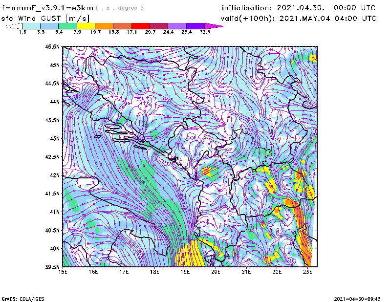Pick the legend value 28.4
The height and width of the screenshot is (302, 391).
click(187, 32)
